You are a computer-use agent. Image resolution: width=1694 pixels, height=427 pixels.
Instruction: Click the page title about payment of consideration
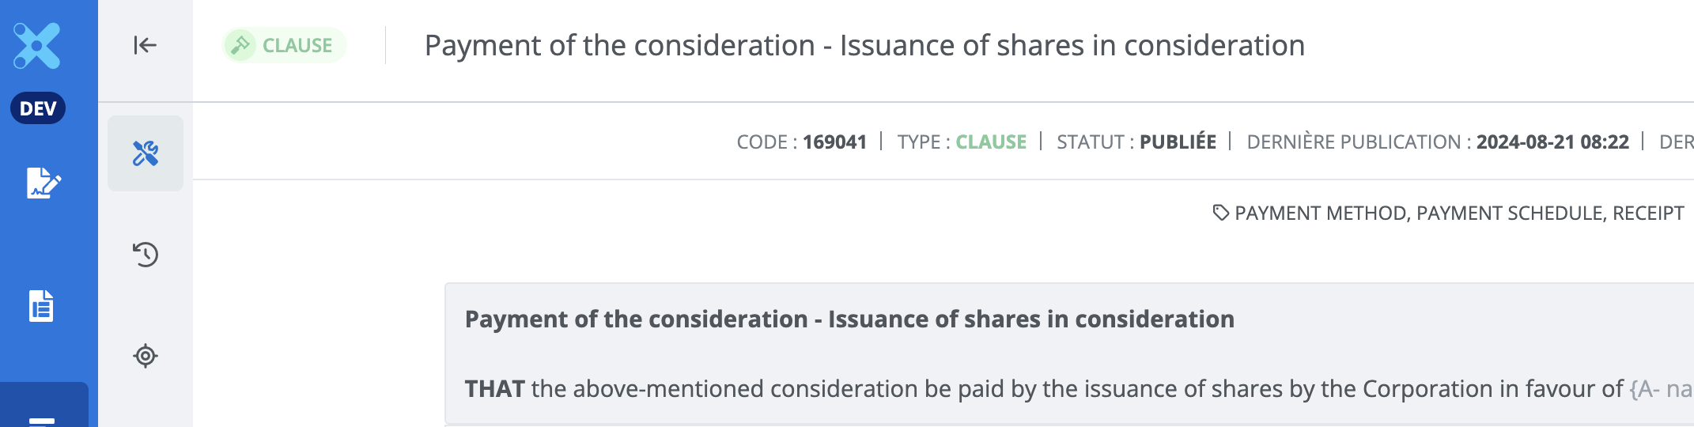pos(864,46)
